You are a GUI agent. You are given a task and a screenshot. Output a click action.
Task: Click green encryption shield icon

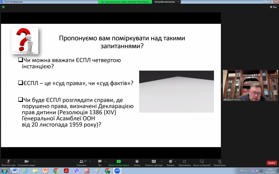[x=3, y=7]
